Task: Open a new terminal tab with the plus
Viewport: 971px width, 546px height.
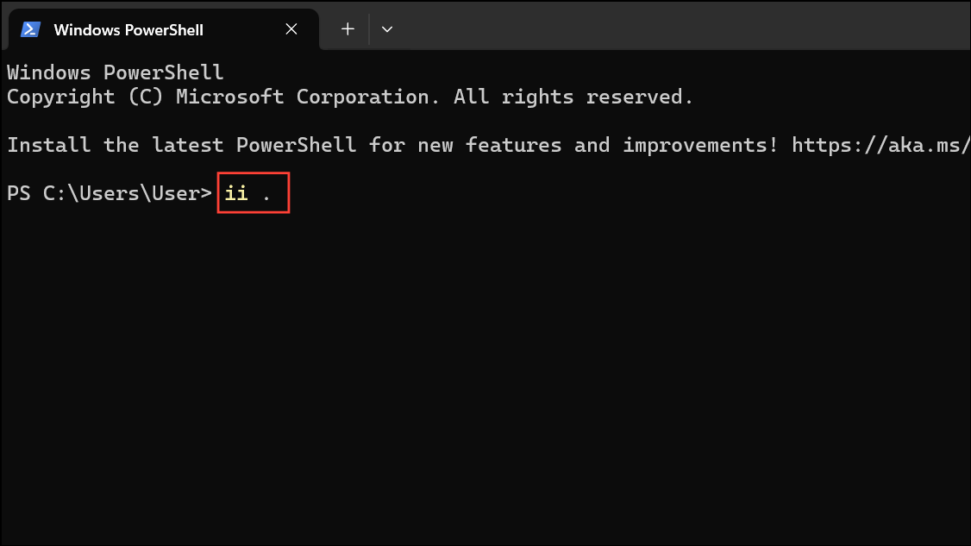Action: (x=348, y=28)
